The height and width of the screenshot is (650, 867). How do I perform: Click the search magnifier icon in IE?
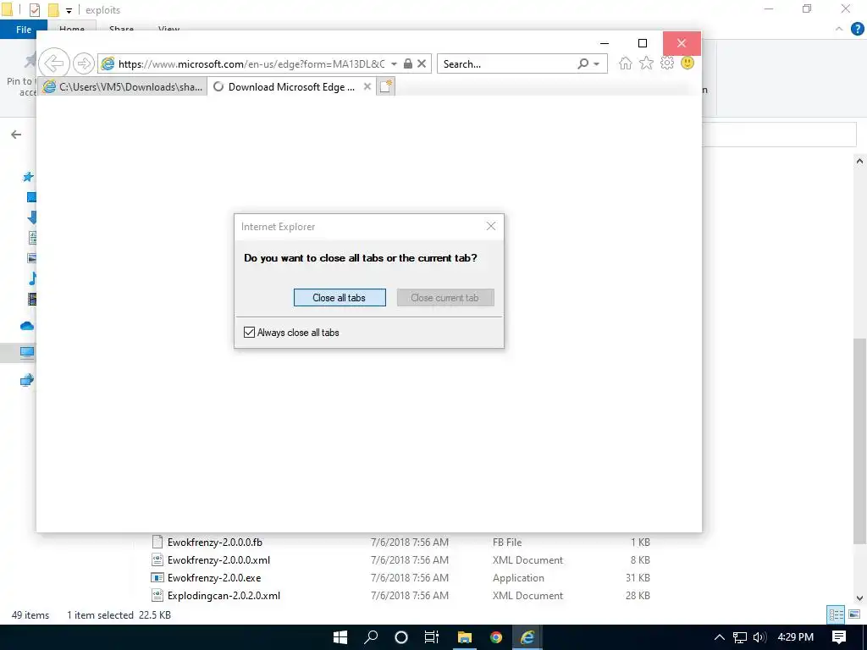583,63
